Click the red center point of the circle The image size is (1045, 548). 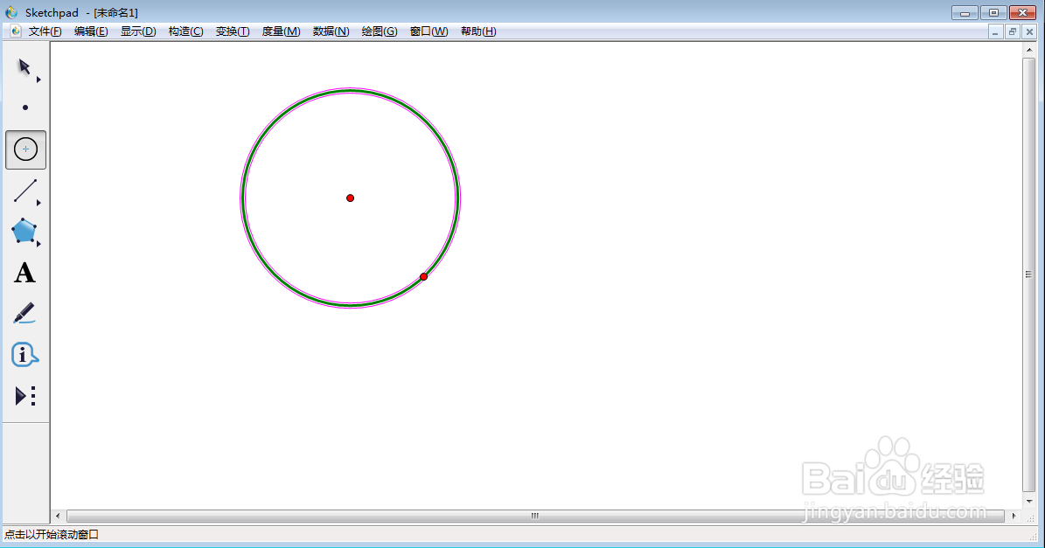350,198
